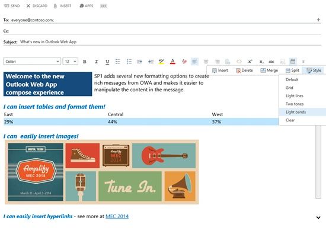
Task: Add a recipient using the plus icon
Action: click(x=318, y=20)
